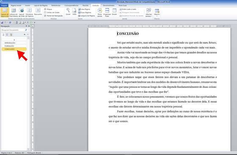Switch to Leitura em Tela Inteira view
The width and height of the screenshot is (237, 155).
click(x=14, y=12)
